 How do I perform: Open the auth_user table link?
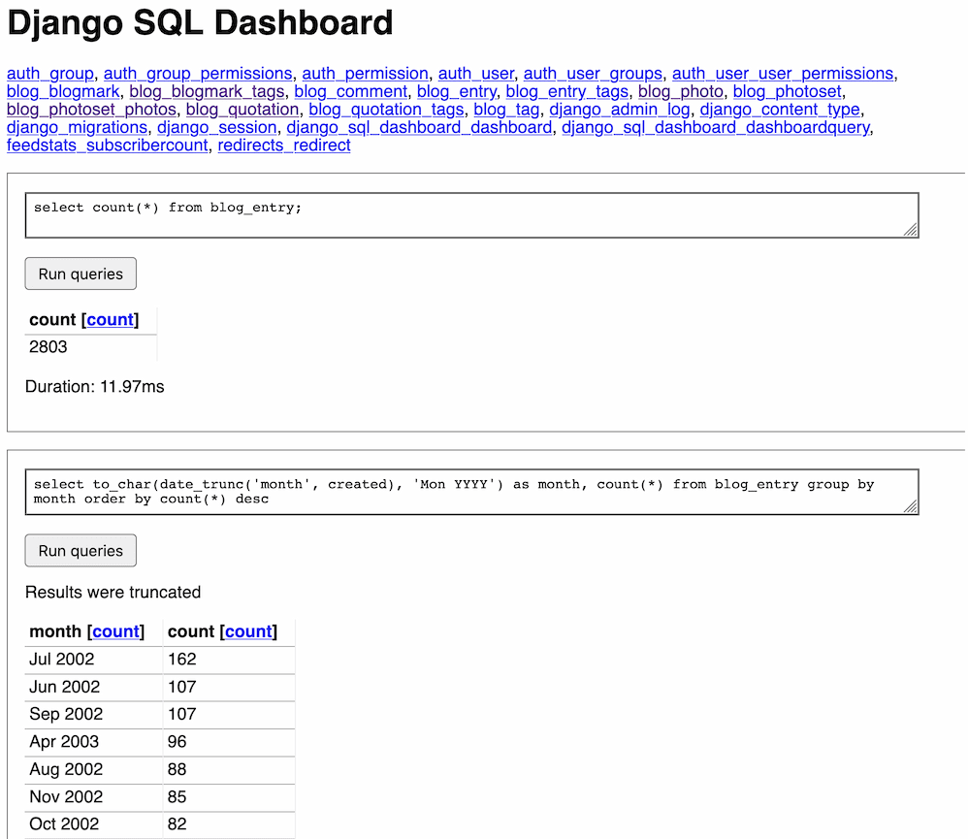(x=476, y=74)
